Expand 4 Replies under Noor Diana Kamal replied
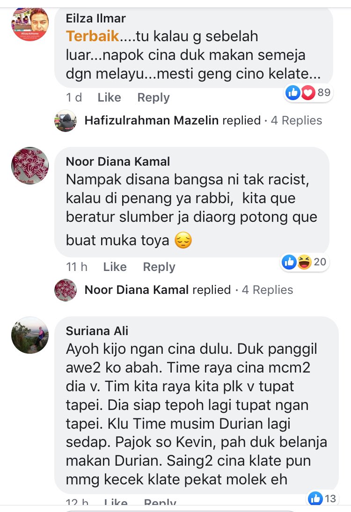351x512 pixels. point(267,290)
